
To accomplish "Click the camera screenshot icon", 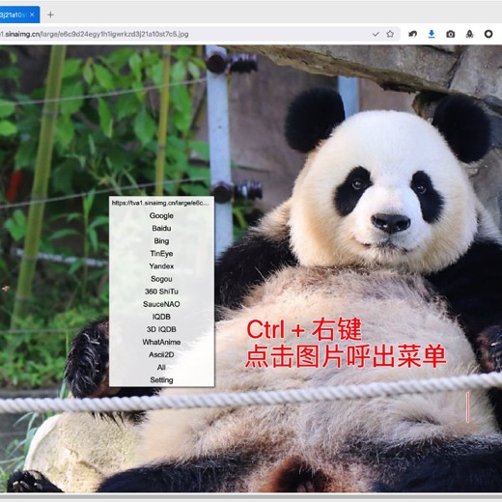I will pyautogui.click(x=451, y=34).
